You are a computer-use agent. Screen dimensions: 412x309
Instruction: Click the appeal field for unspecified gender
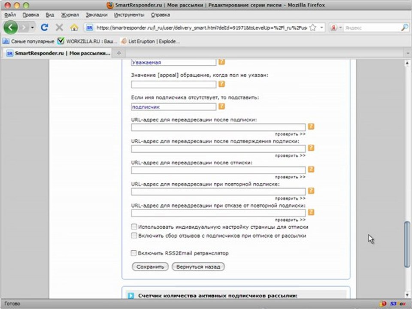174,85
